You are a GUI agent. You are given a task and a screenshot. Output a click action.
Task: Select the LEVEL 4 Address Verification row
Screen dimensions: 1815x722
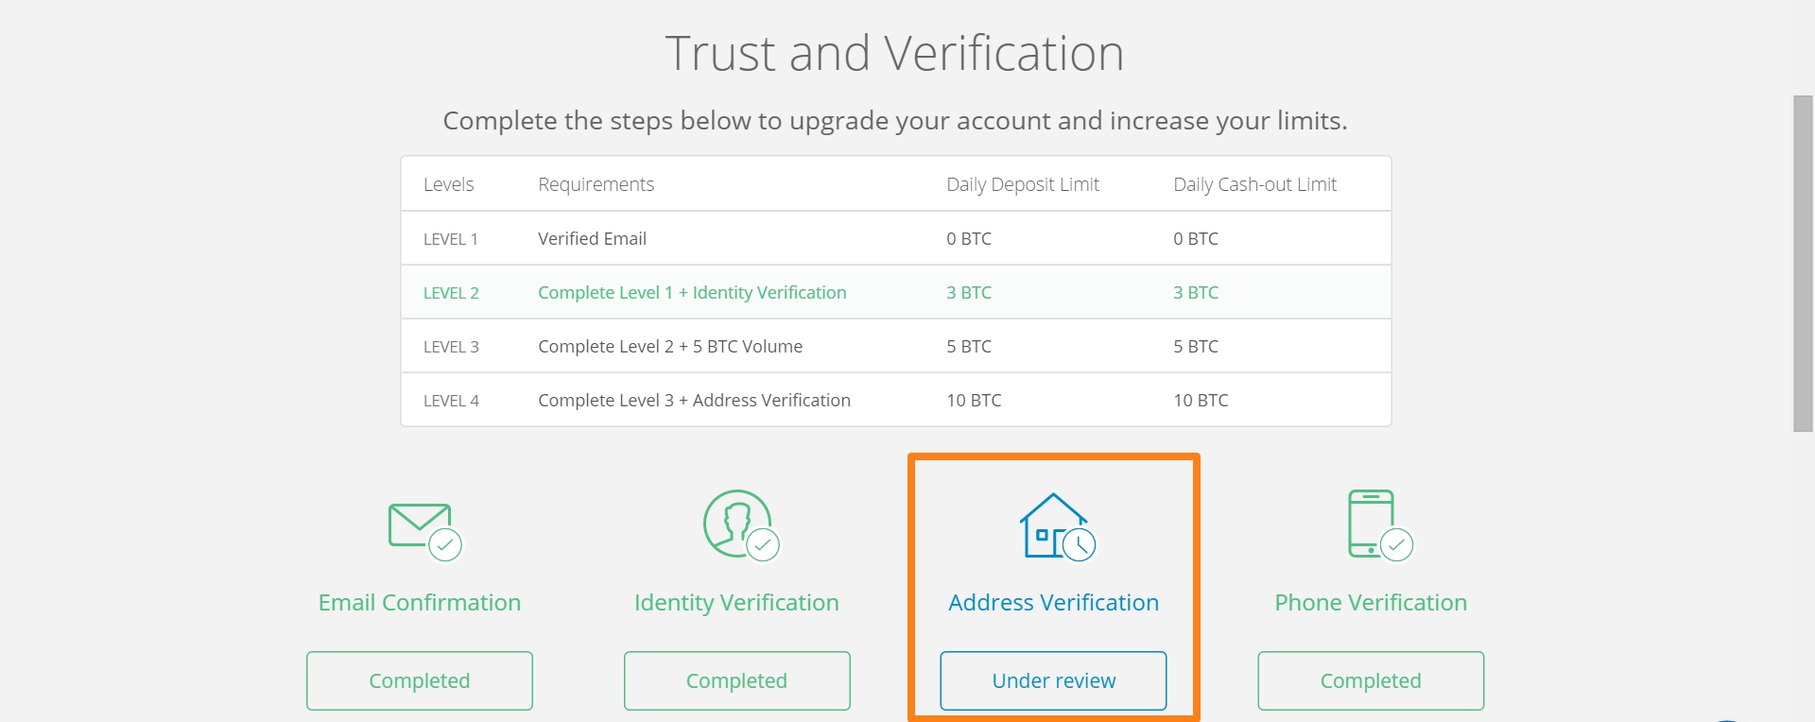(896, 400)
